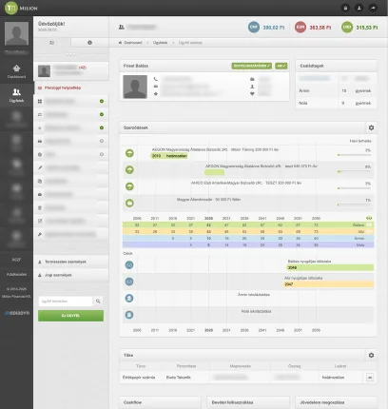Click the lock icon in the top bar
The width and height of the screenshot is (388, 409).
[x=345, y=8]
